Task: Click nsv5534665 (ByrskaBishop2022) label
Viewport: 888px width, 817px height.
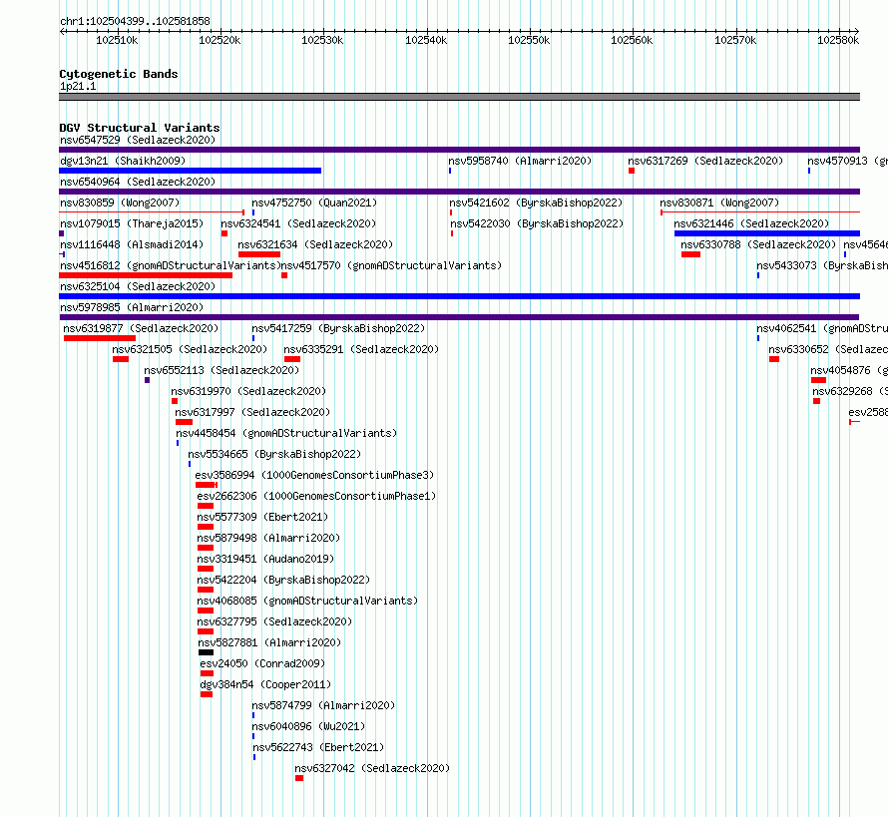Action: tap(274, 454)
